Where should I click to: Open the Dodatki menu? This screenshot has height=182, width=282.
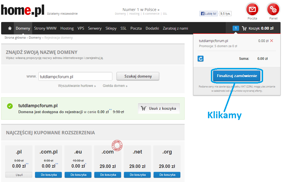152,28
